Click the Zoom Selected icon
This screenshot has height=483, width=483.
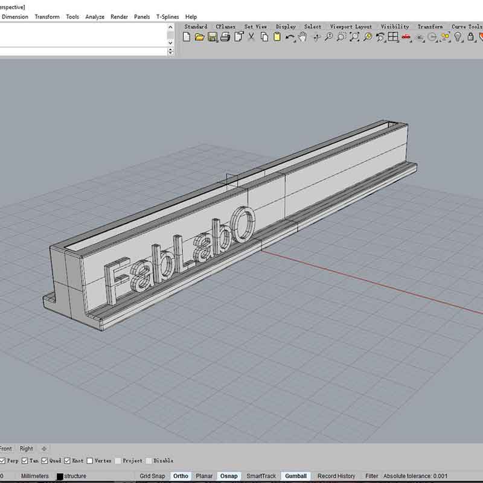368,37
